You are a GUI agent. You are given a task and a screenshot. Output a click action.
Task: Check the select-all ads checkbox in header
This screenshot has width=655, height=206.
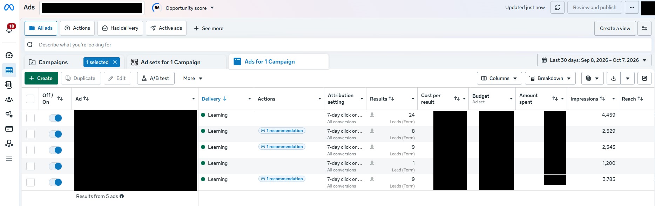[x=30, y=99]
